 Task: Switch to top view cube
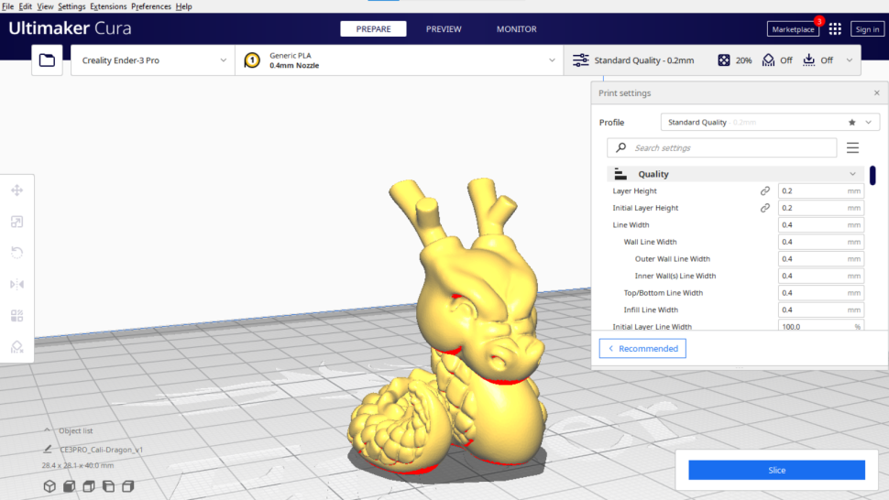pos(89,486)
